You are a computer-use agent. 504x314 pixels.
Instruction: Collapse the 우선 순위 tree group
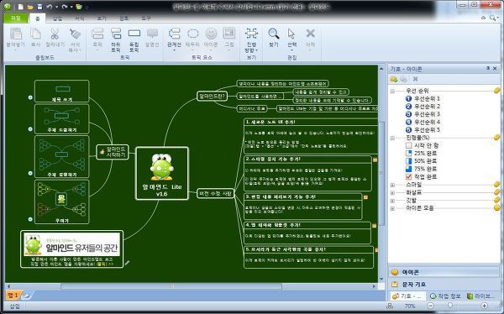pos(392,91)
